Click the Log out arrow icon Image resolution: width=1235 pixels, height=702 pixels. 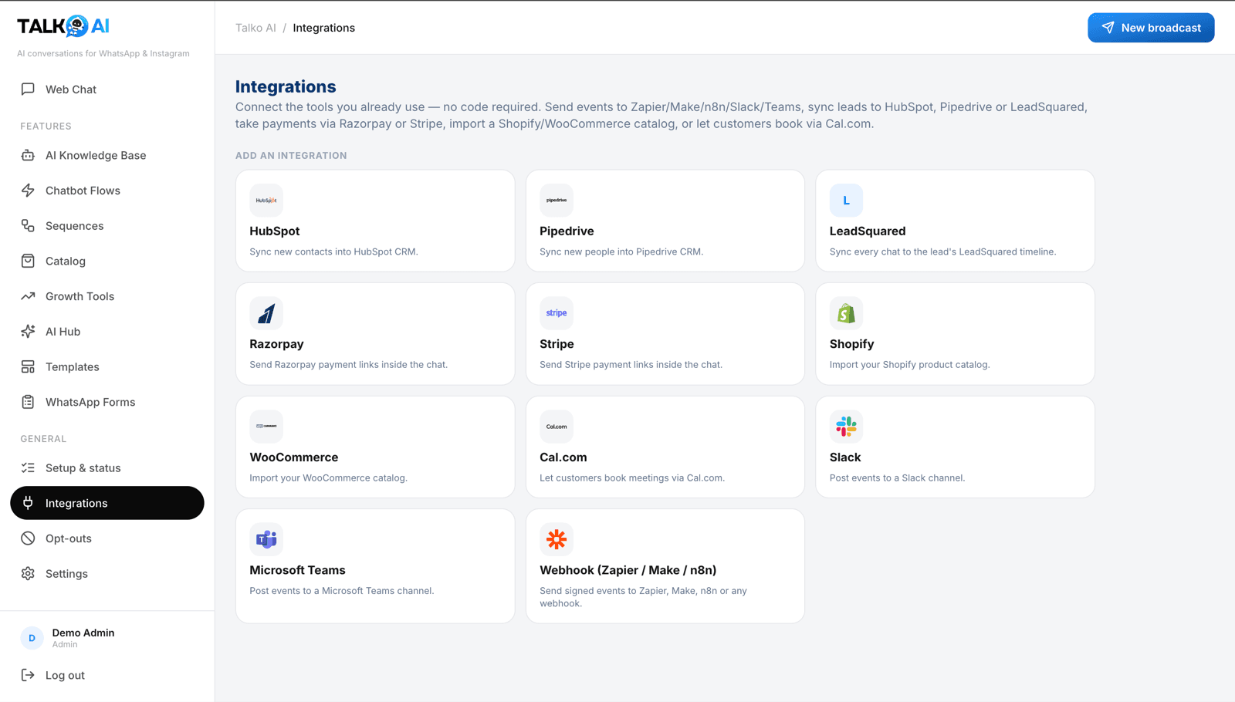pyautogui.click(x=28, y=675)
